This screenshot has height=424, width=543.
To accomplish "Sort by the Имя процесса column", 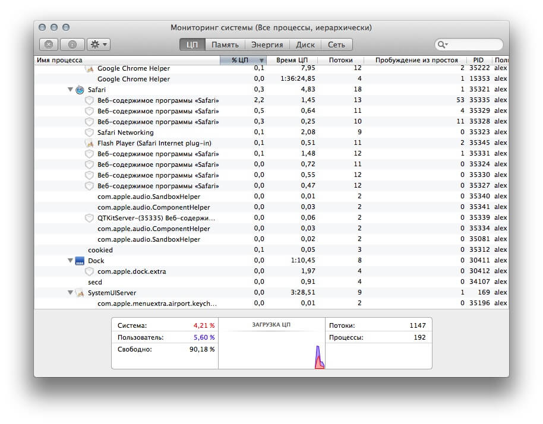I will (x=127, y=60).
